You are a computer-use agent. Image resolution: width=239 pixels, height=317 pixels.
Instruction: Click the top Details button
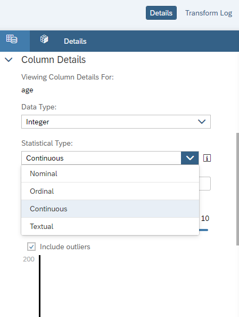tap(161, 13)
